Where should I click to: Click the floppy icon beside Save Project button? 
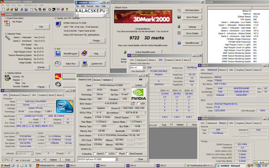pyautogui.click(x=179, y=17)
